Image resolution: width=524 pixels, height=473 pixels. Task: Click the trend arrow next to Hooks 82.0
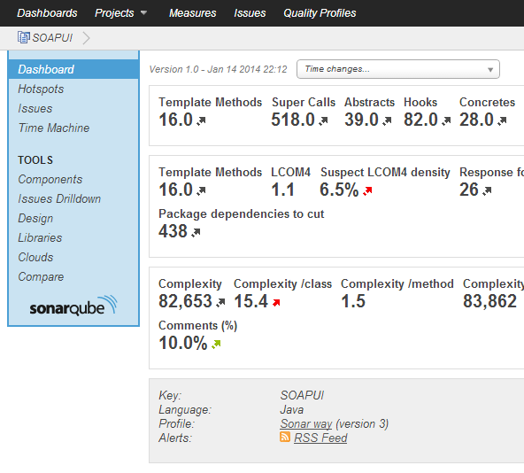pyautogui.click(x=446, y=120)
